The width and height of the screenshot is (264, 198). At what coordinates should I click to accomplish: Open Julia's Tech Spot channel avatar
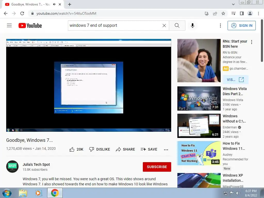(x=12, y=167)
